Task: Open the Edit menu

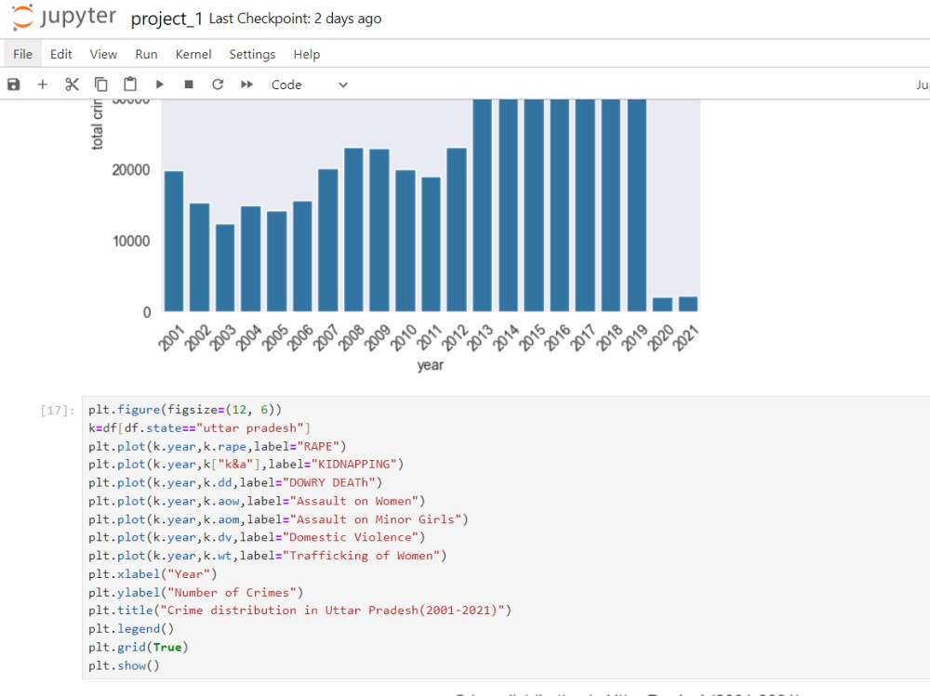Action: pos(61,54)
